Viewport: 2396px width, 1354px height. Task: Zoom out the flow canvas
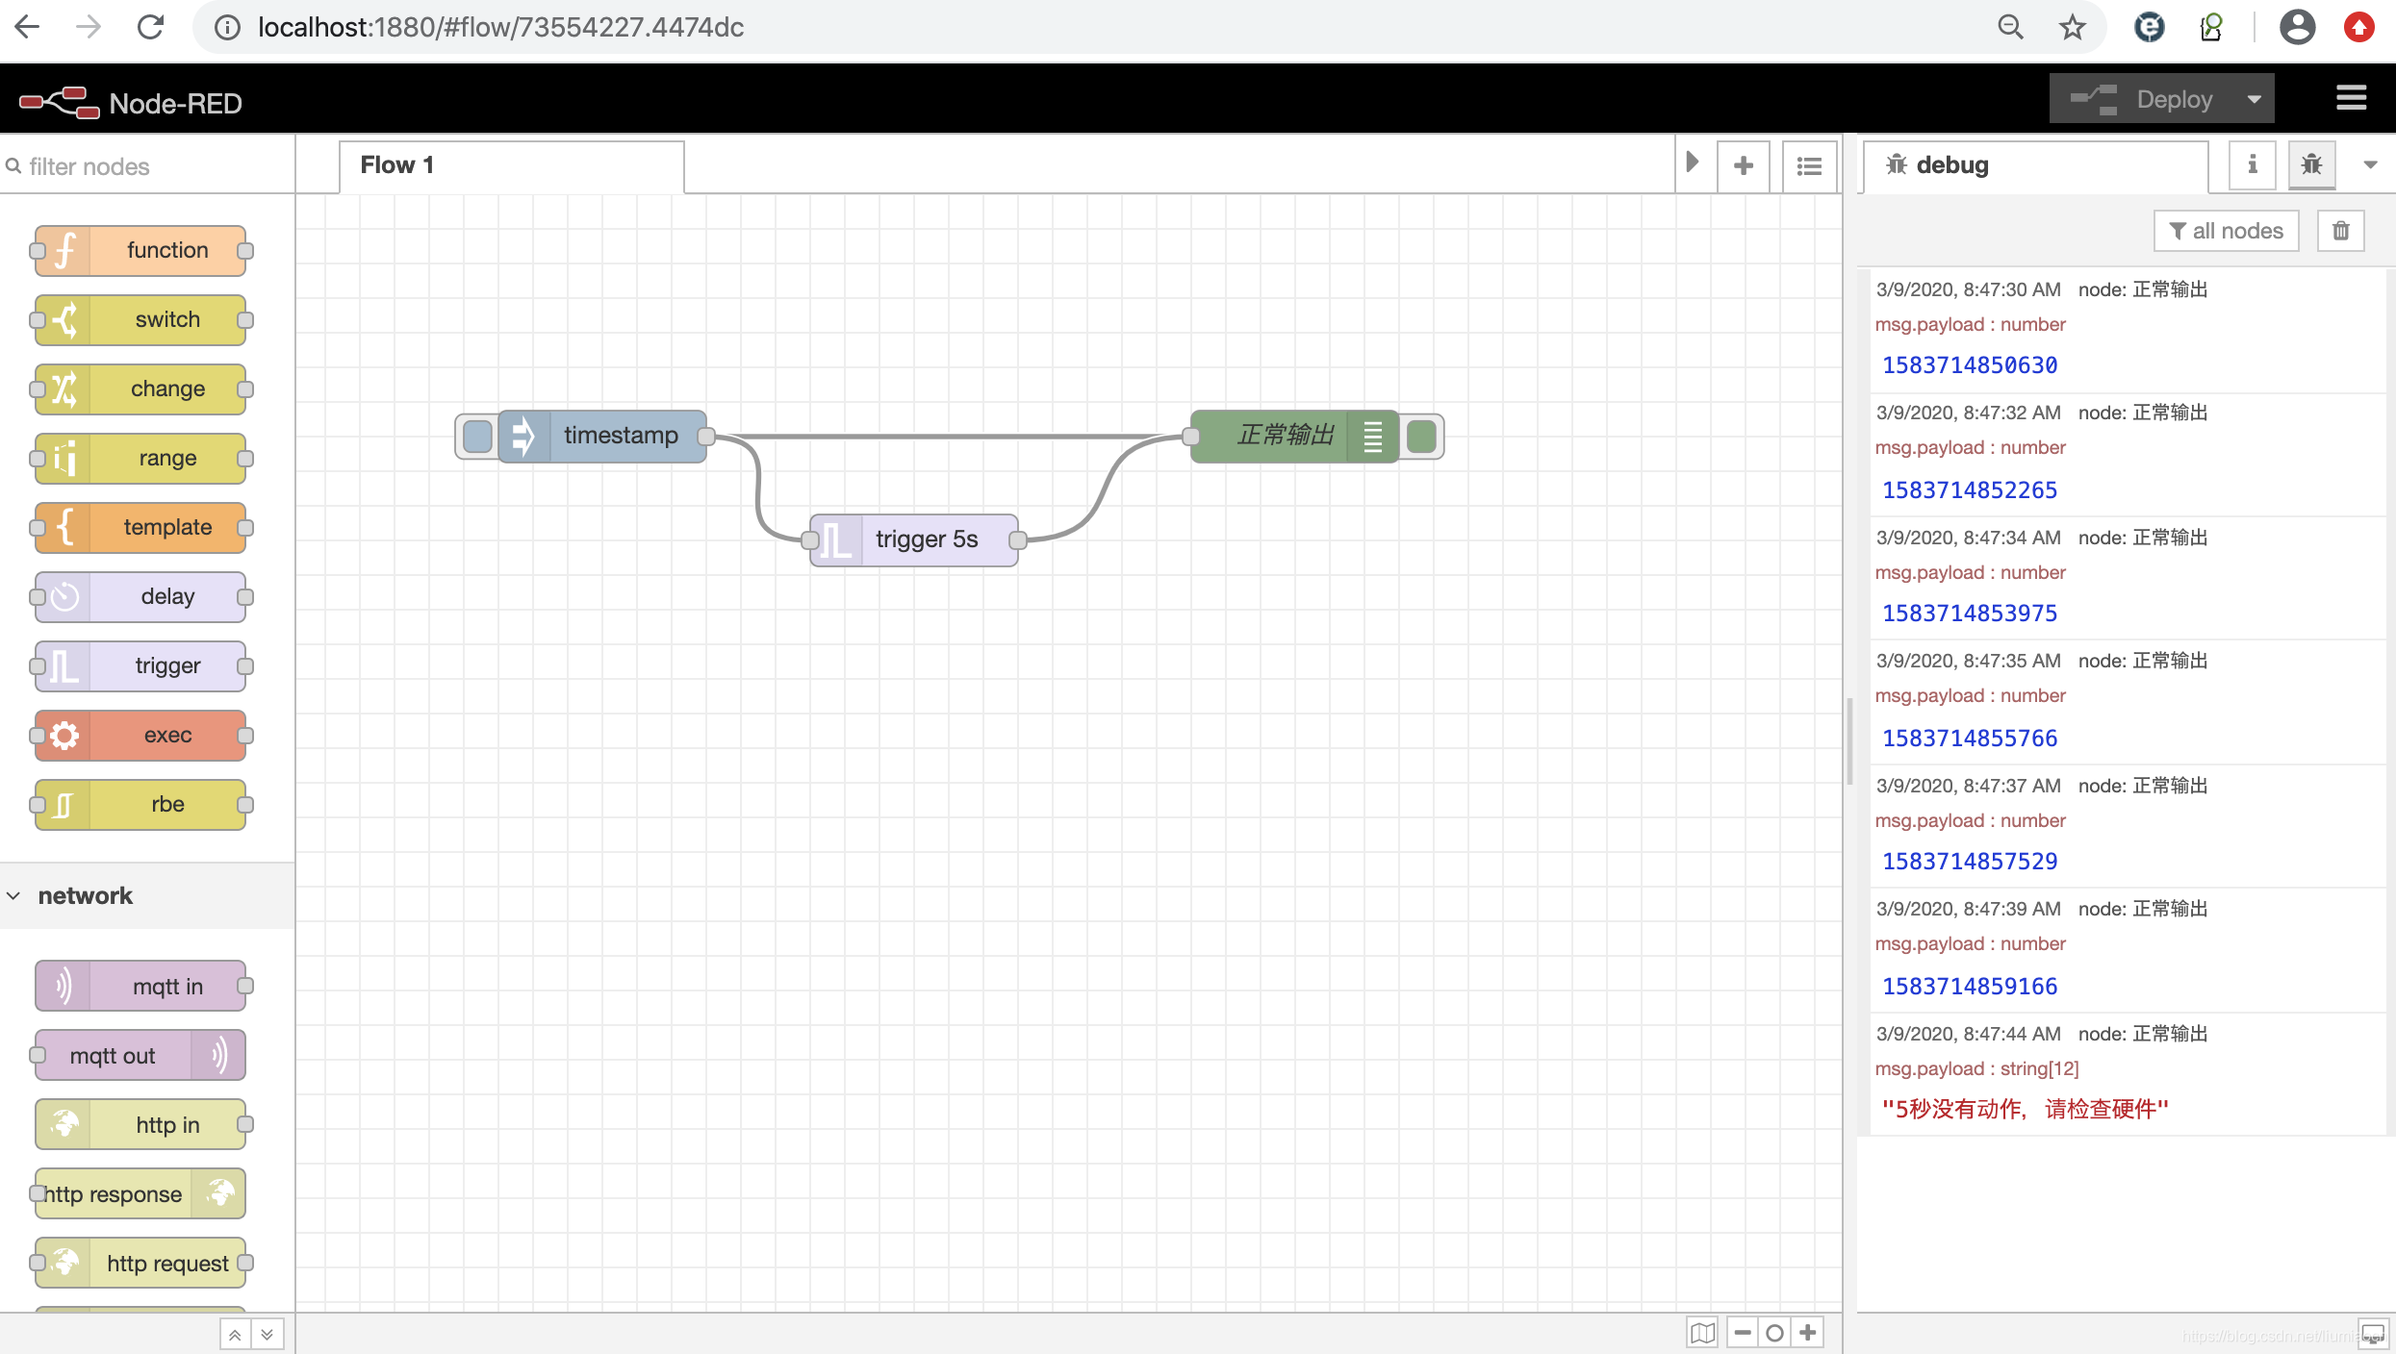1743,1333
